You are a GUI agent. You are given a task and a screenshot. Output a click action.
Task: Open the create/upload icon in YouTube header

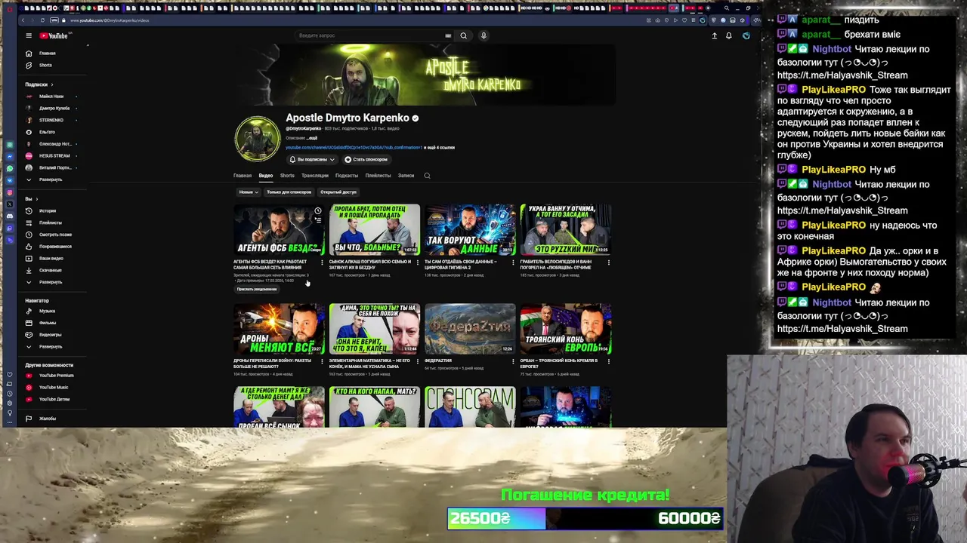[714, 35]
